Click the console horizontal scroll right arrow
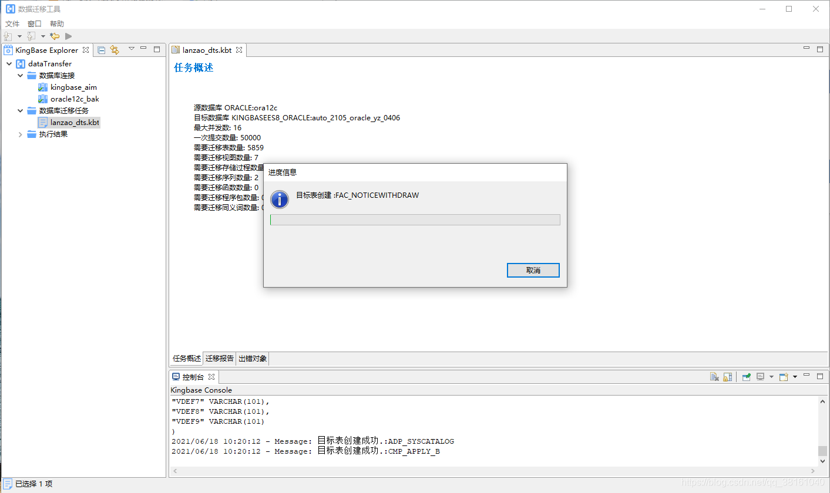This screenshot has height=493, width=830. [813, 471]
